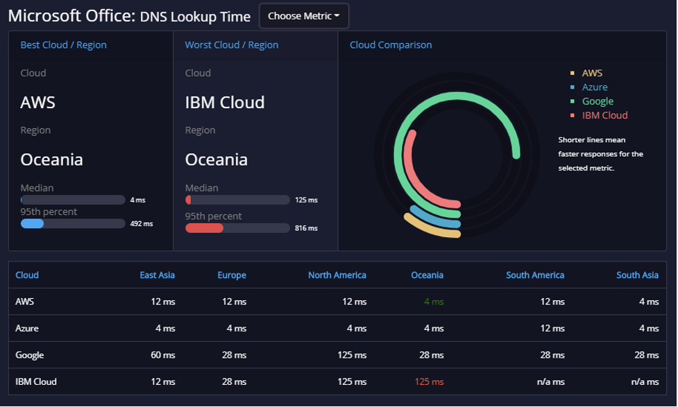Screen dimensions: 678x407
Task: Open the Choose Metric dropdown
Action: (x=303, y=17)
